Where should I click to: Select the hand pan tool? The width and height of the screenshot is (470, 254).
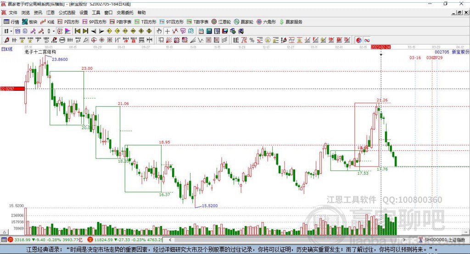click(x=159, y=31)
